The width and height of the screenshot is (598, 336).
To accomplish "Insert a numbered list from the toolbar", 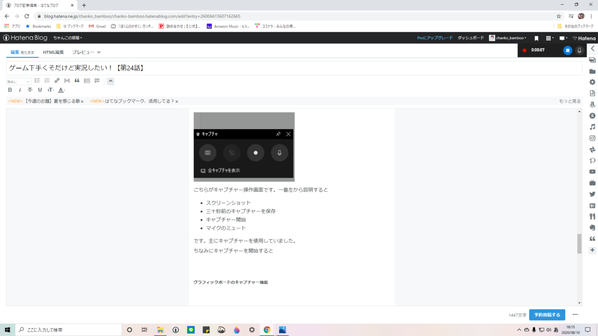I will click(x=47, y=81).
